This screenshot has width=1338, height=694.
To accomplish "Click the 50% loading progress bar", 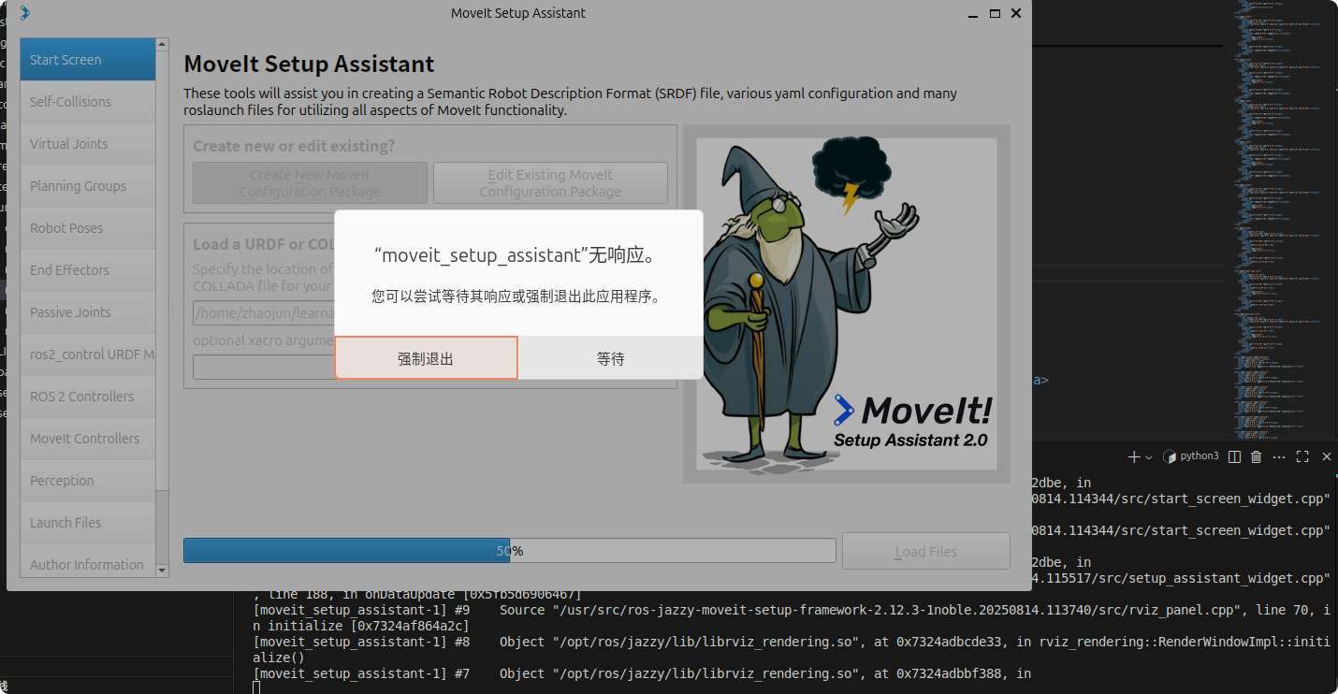I will click(x=509, y=550).
